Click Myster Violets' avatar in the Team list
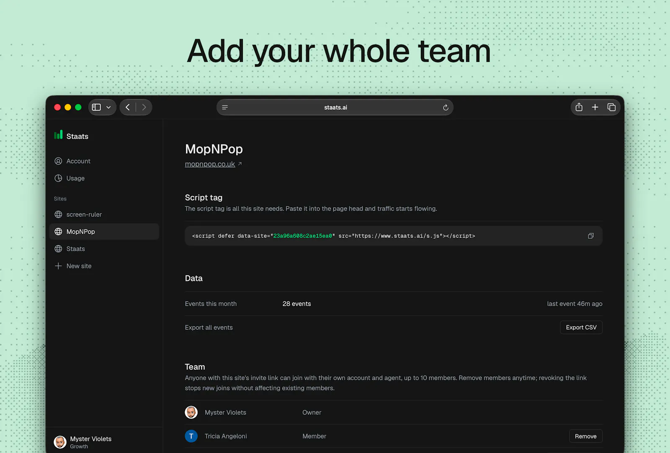The width and height of the screenshot is (670, 453). [x=191, y=412]
